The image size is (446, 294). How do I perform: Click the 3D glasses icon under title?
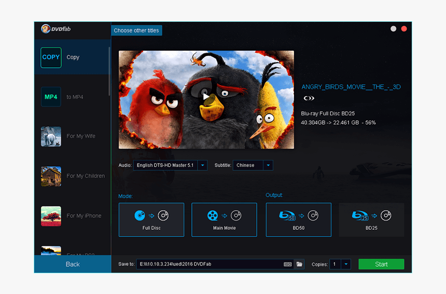309,98
